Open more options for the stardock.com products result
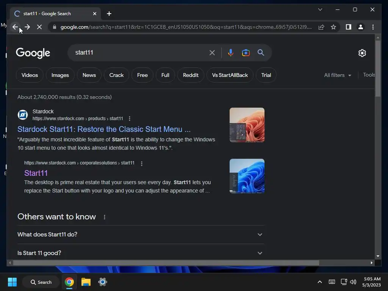 (x=130, y=119)
